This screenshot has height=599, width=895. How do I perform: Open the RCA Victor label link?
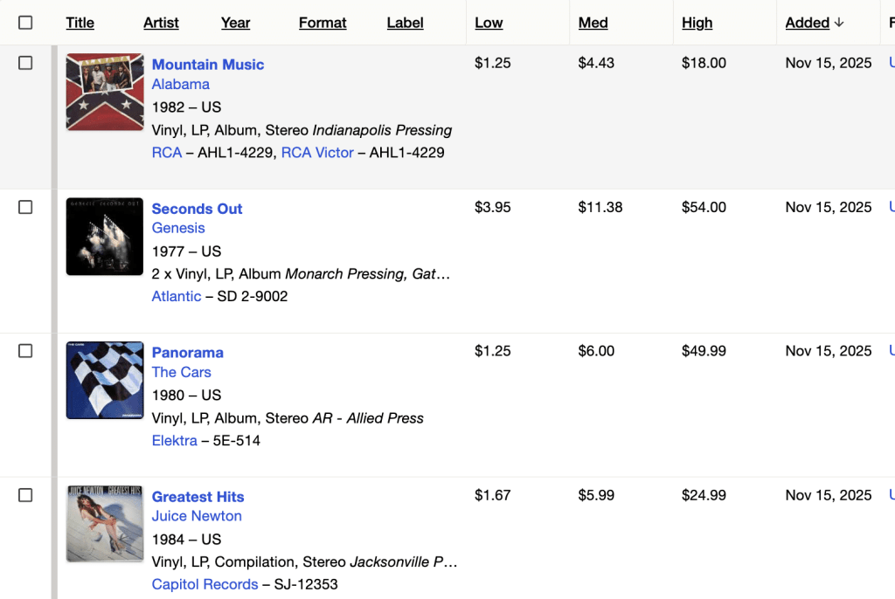(x=317, y=152)
